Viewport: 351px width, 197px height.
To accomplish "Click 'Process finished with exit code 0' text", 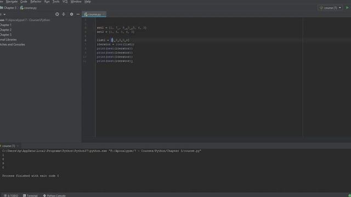I will [x=31, y=176].
